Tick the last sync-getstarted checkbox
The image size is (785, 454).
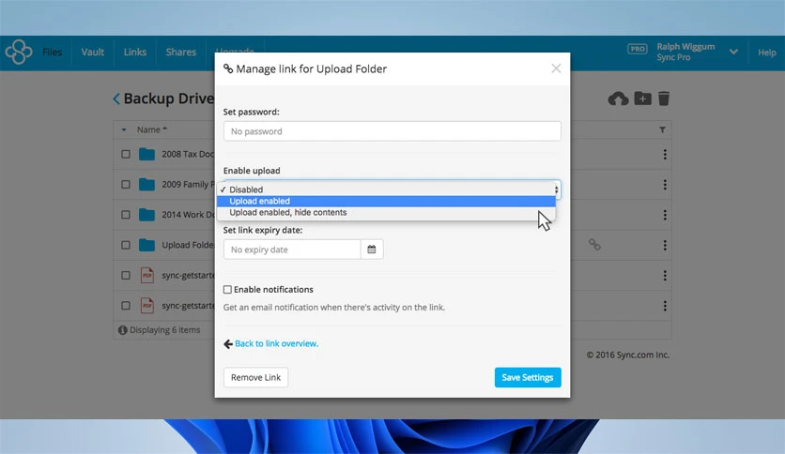click(126, 306)
